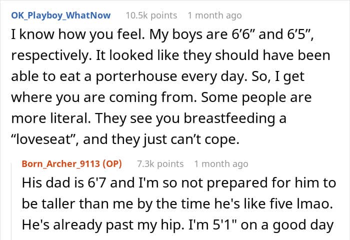Open the OP reply's "1 month ago" permalink
Viewport: 350px width, 240px height.
point(221,163)
